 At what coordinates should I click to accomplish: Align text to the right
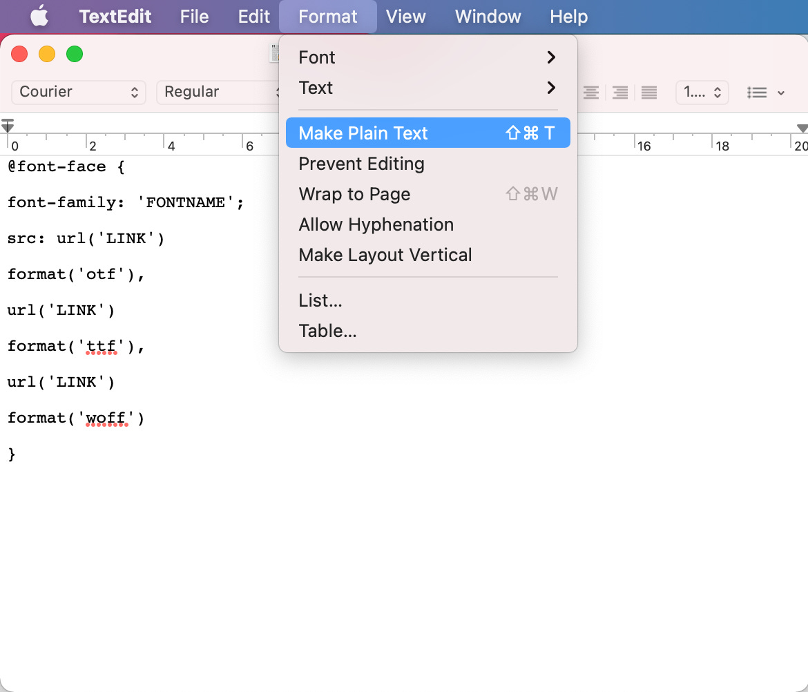[x=620, y=93]
